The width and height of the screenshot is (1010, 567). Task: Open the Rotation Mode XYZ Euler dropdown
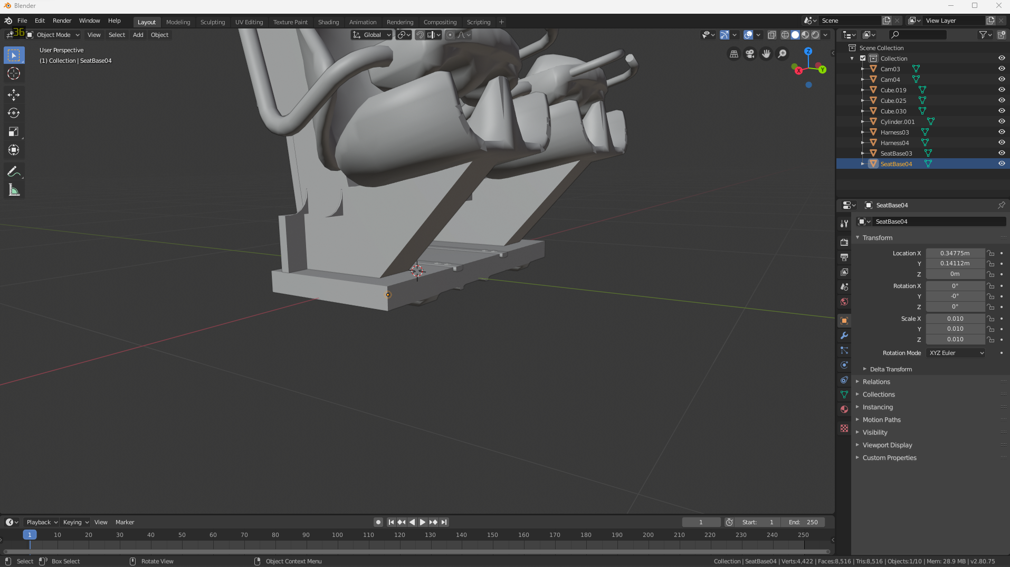pyautogui.click(x=956, y=353)
